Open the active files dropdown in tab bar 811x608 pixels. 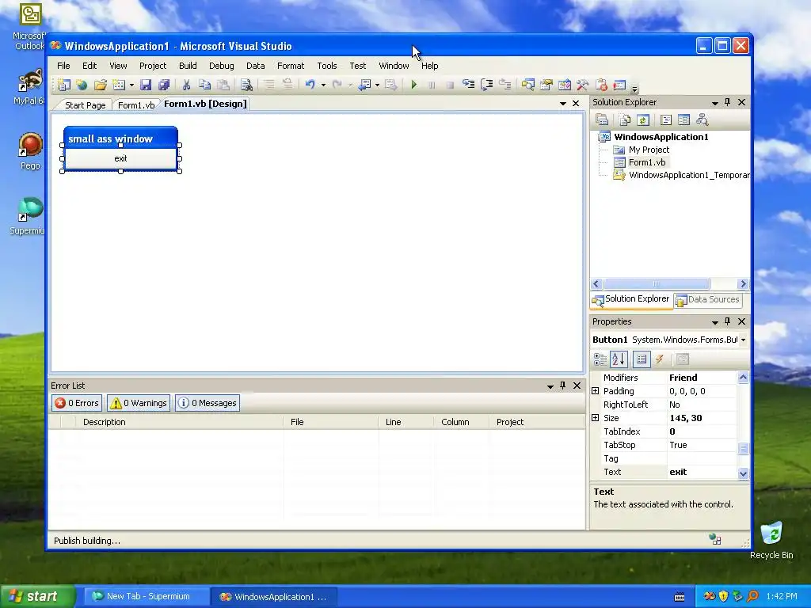click(x=563, y=104)
